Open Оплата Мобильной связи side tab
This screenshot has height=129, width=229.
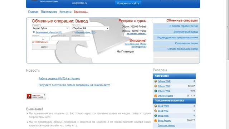pos(176,49)
